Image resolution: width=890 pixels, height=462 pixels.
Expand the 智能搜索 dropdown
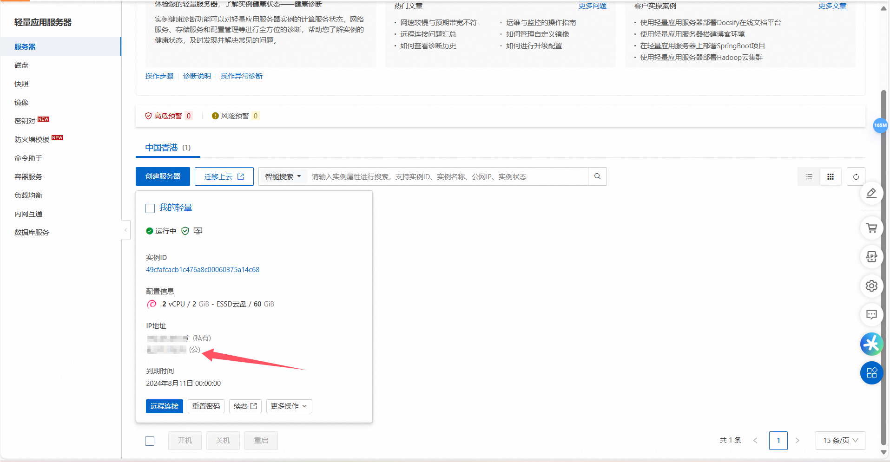click(x=283, y=176)
